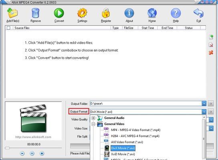Collapse the General Video tree node
This screenshot has height=160, width=218.
point(93,124)
